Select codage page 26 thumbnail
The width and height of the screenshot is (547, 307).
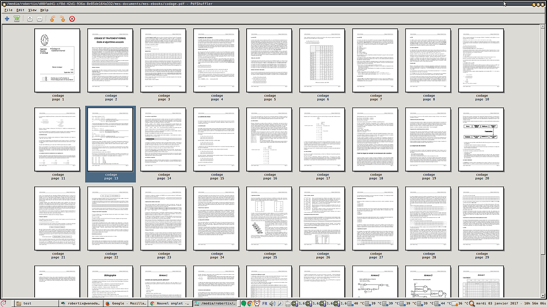click(x=323, y=219)
